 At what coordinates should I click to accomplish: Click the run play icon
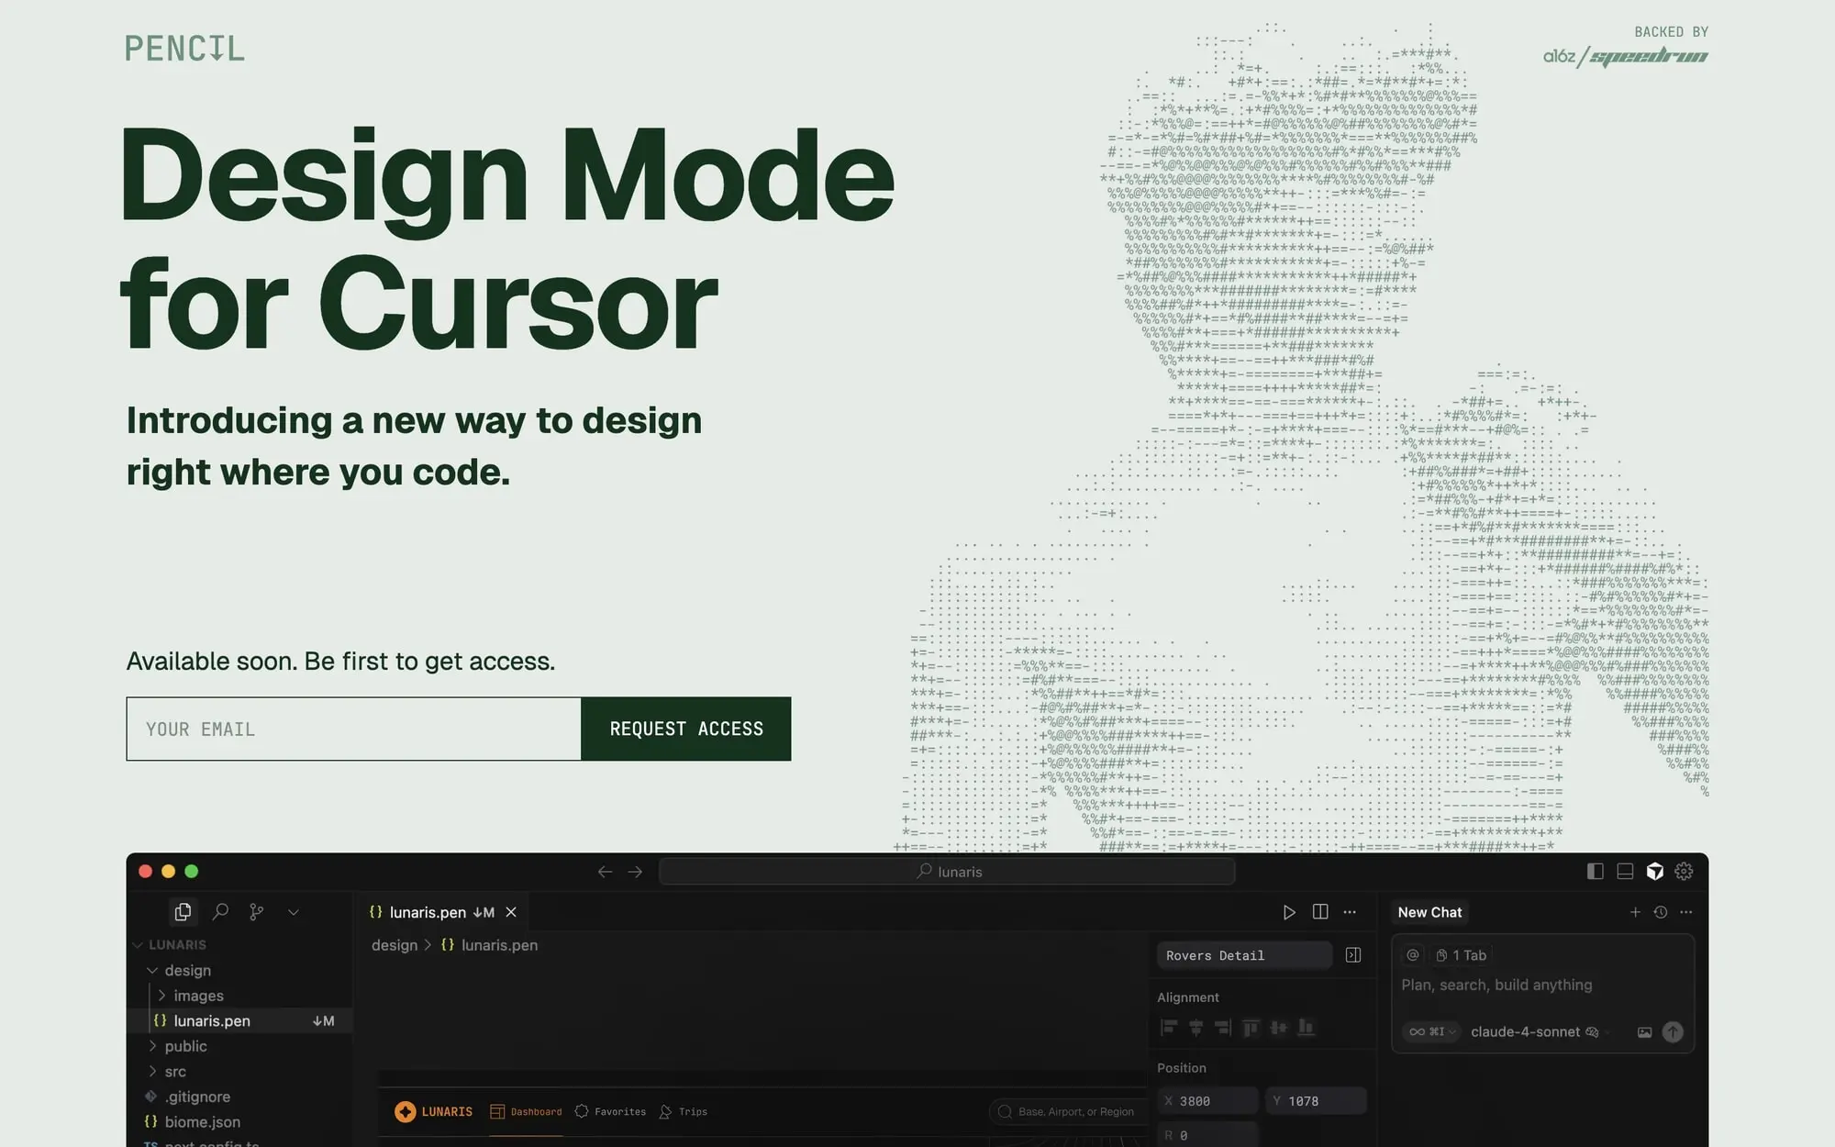1289,912
